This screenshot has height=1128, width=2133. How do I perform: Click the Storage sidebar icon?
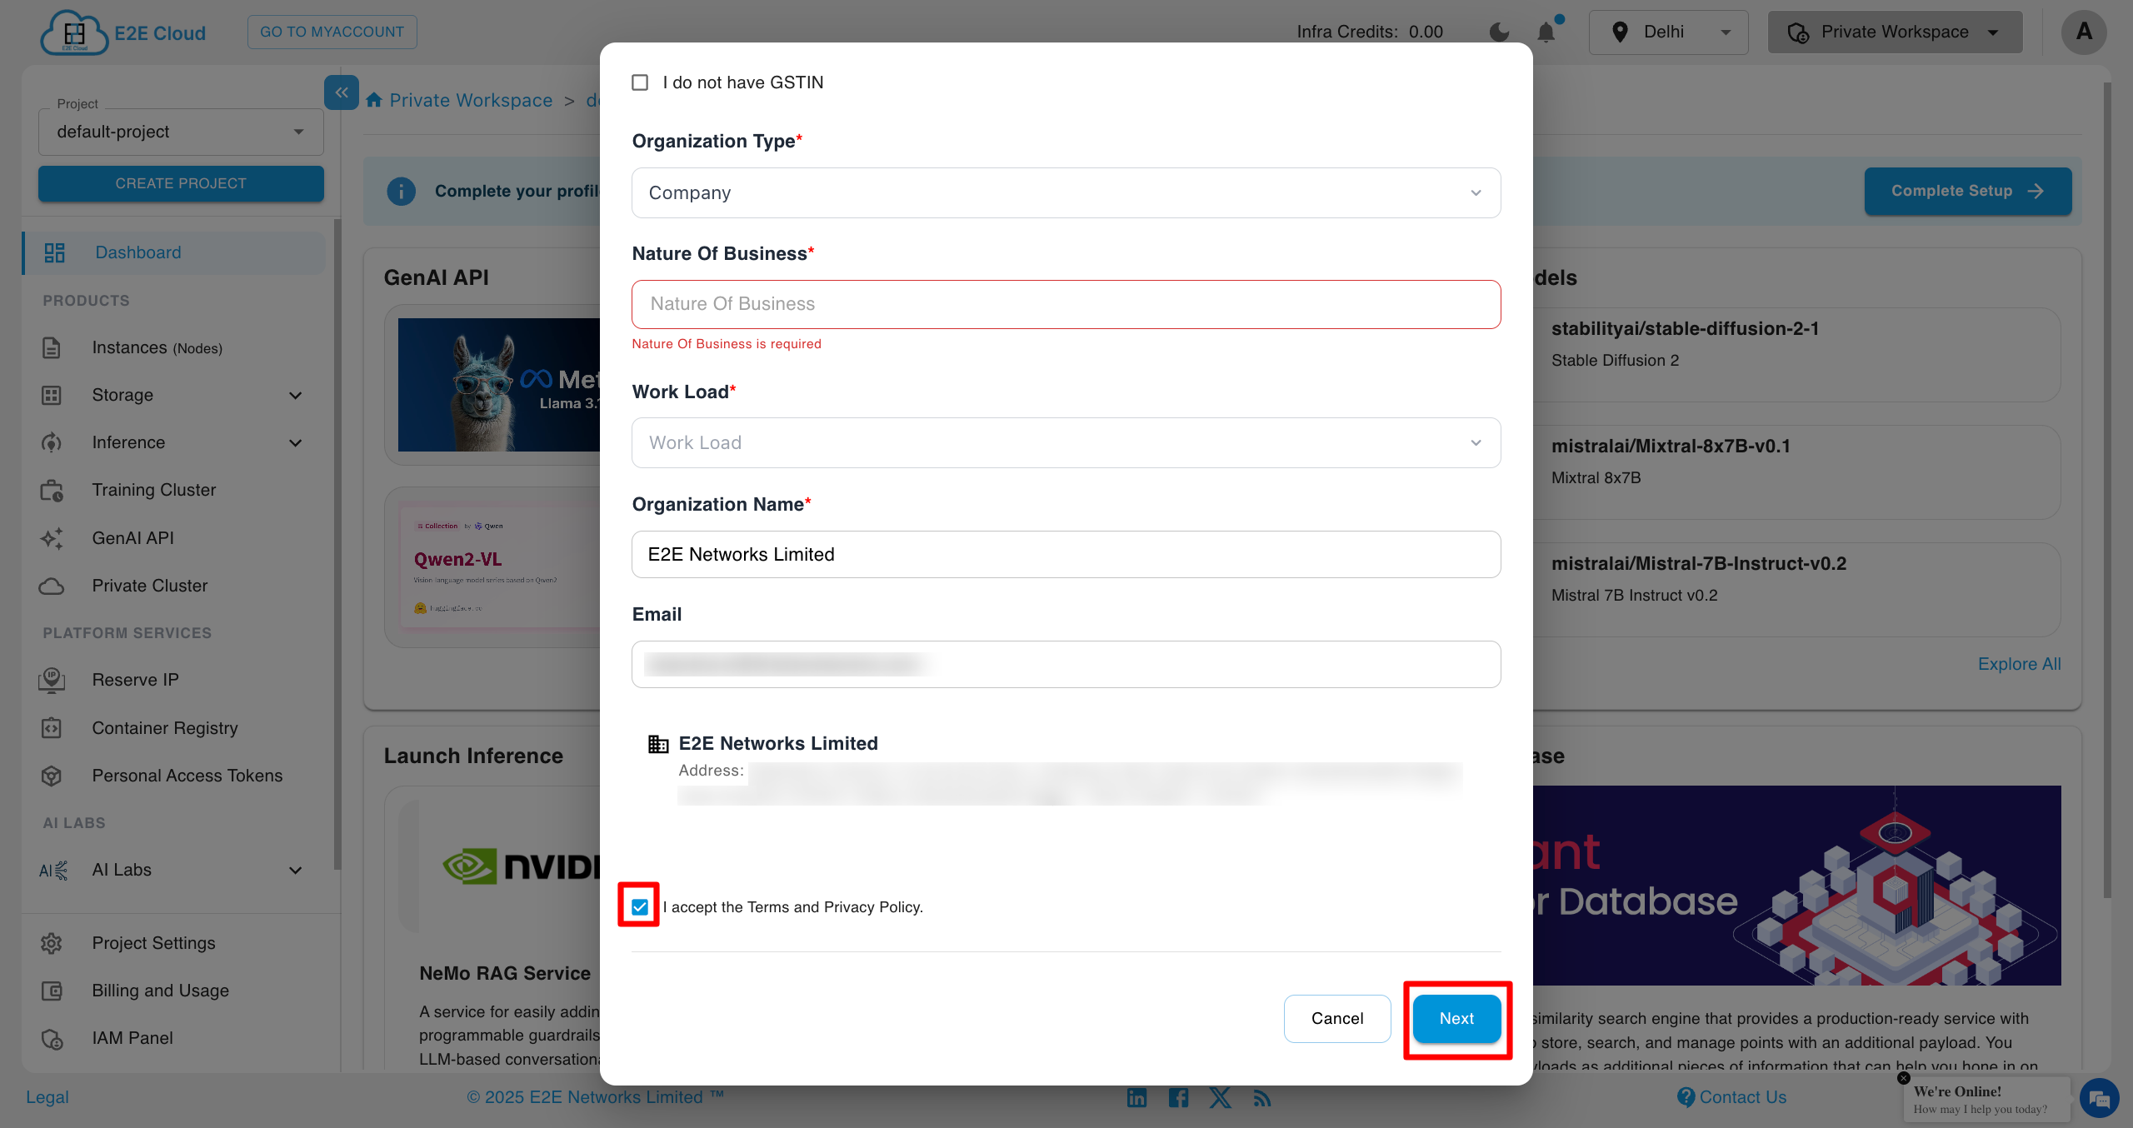tap(52, 395)
